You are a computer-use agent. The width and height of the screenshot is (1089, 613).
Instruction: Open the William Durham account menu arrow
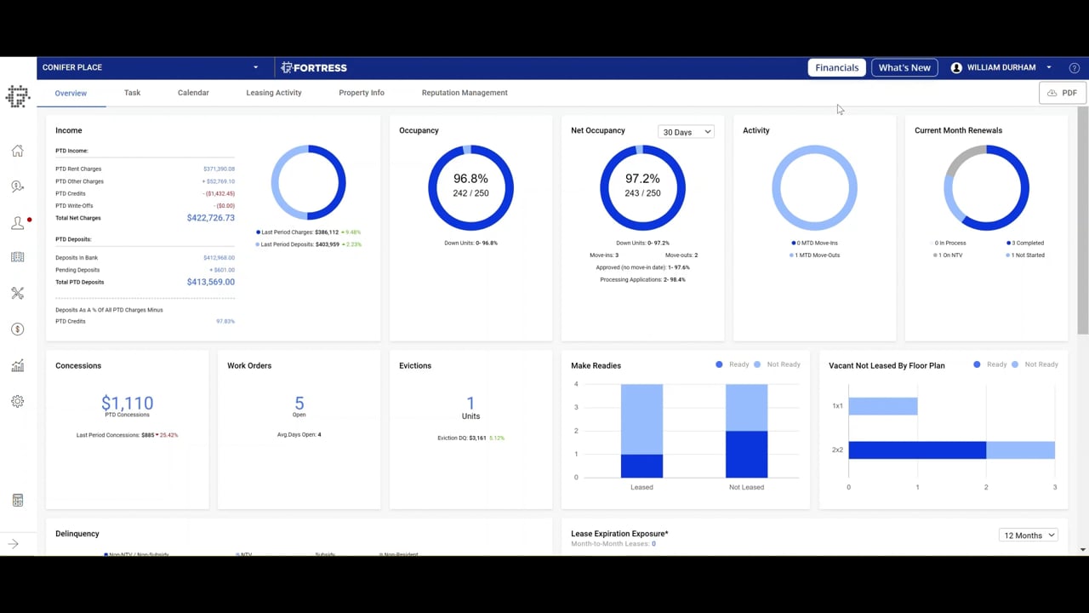pyautogui.click(x=1049, y=67)
